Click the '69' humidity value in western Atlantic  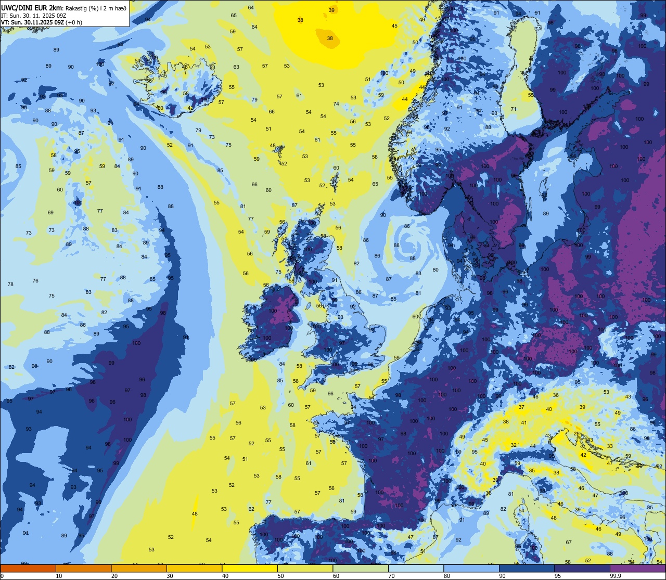[x=50, y=212]
